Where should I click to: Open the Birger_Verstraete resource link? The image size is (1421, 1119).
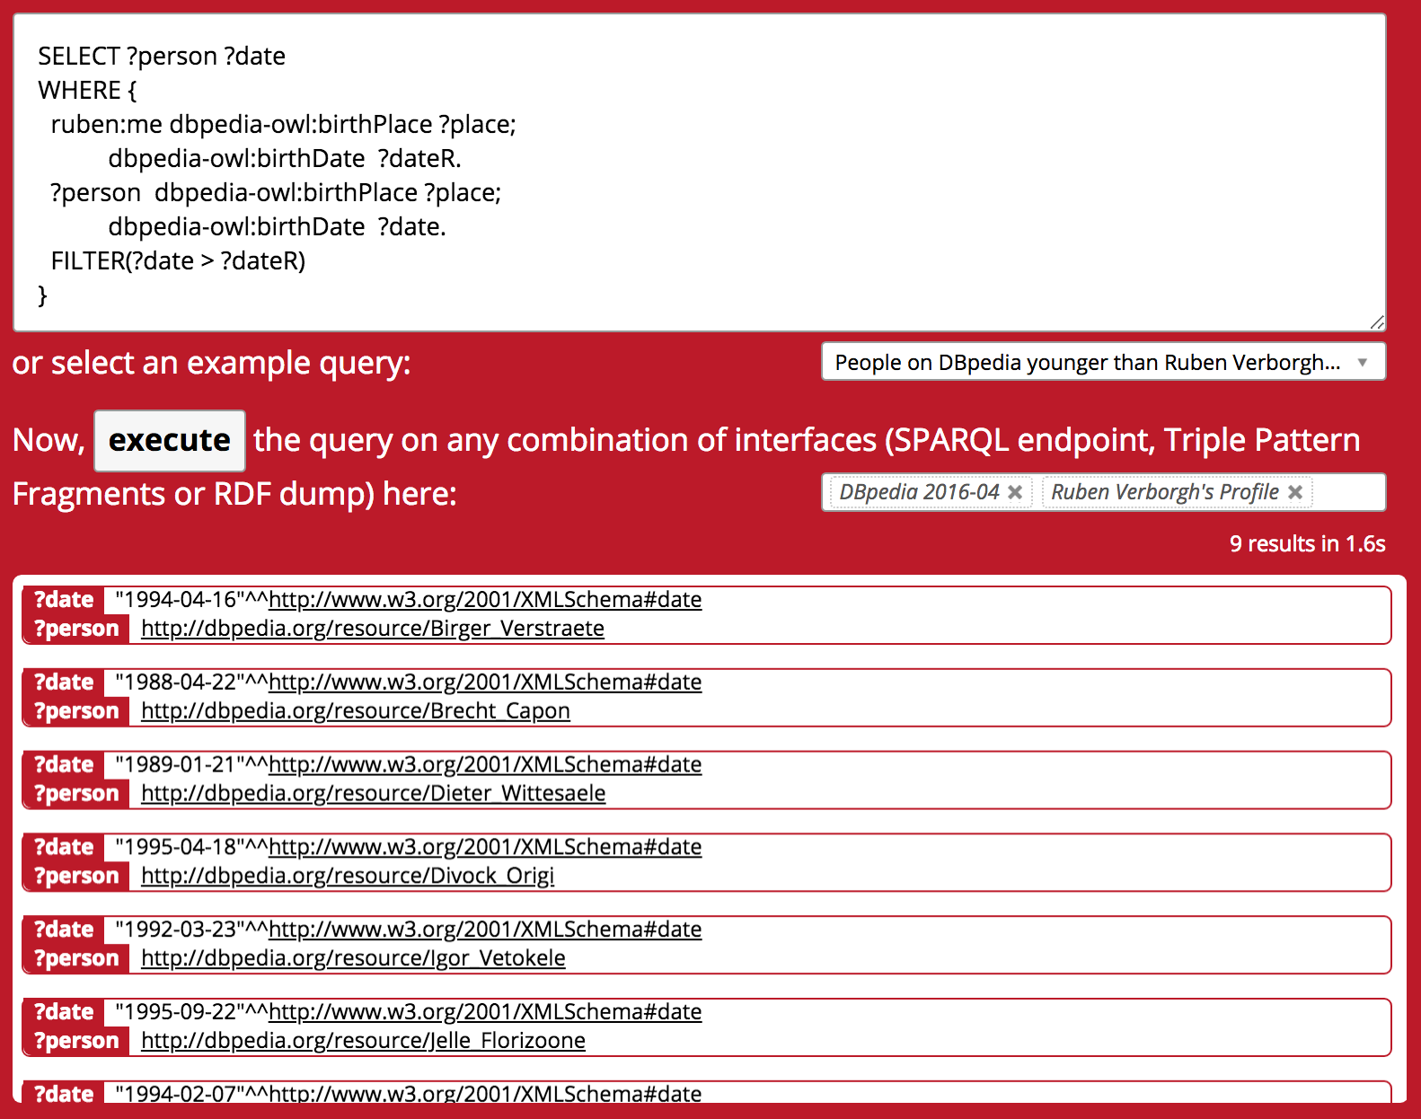[373, 628]
